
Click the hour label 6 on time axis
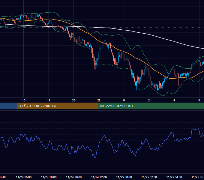pos(199,100)
